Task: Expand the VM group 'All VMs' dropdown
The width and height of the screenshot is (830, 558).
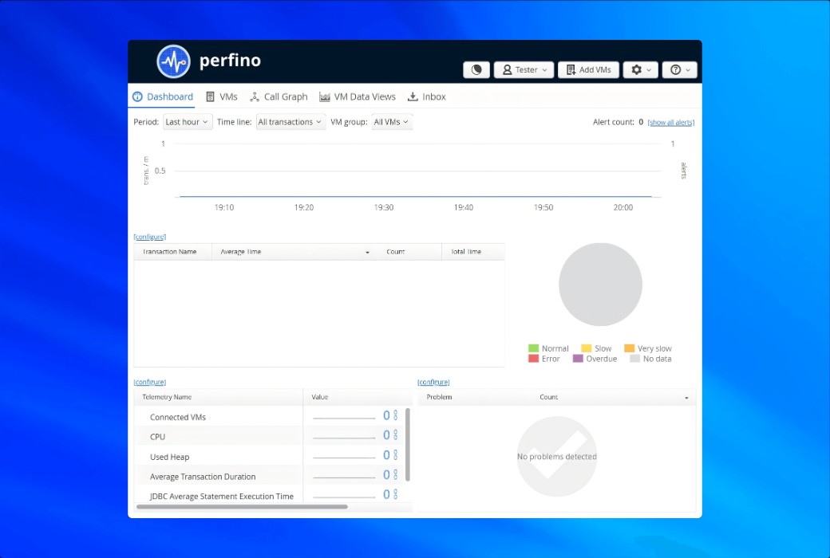Action: pyautogui.click(x=392, y=122)
